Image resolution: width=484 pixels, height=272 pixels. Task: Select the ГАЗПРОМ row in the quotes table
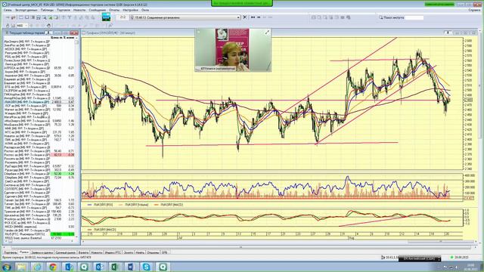[x=39, y=91]
